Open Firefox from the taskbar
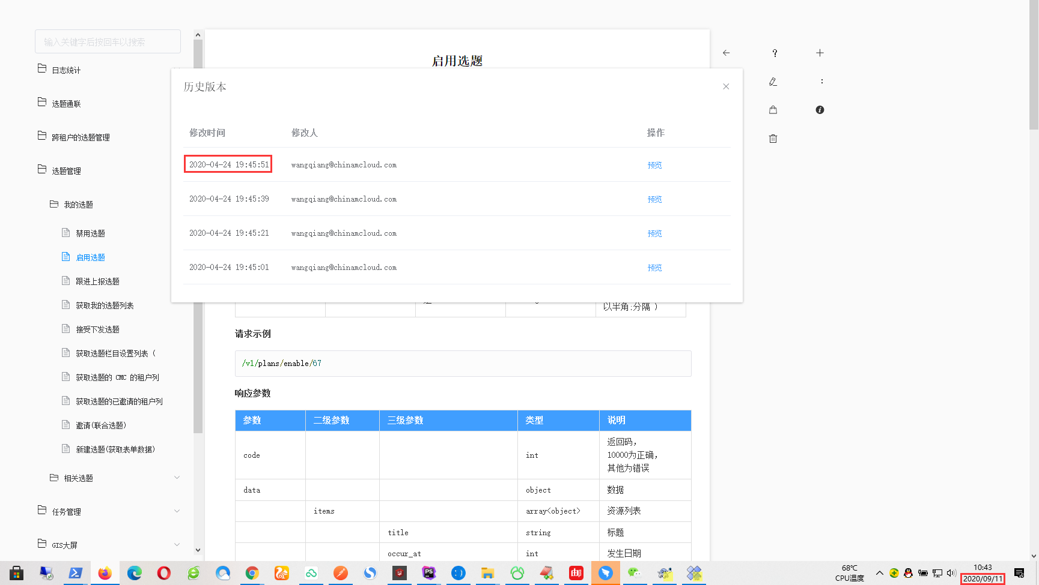 coord(105,573)
